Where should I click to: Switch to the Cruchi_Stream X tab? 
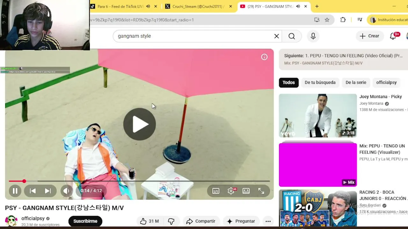(198, 6)
